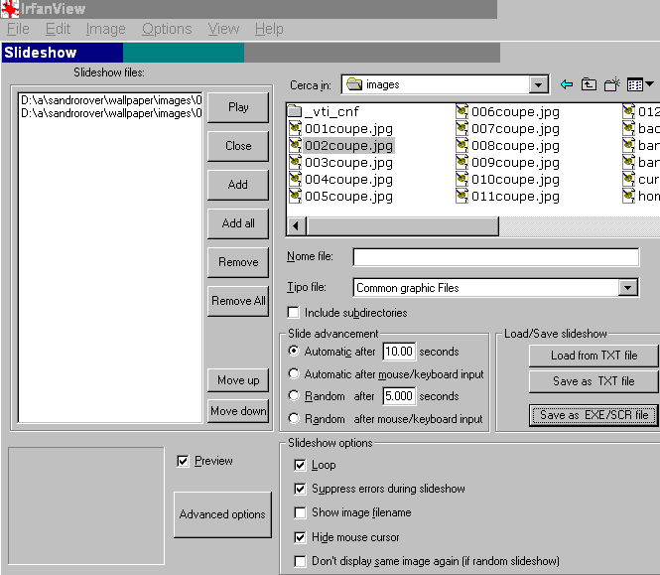Open the Edit menu
The width and height of the screenshot is (660, 575).
coord(58,29)
